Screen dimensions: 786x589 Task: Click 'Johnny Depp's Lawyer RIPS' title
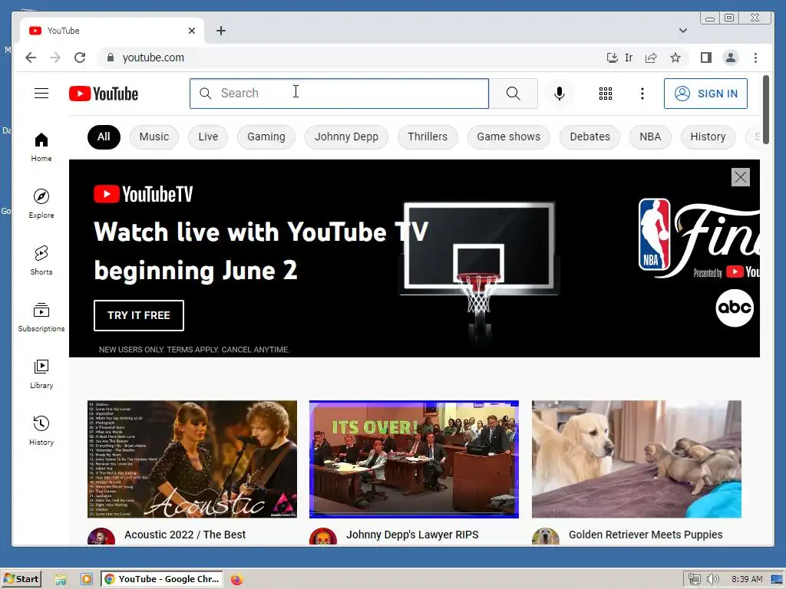pos(412,535)
